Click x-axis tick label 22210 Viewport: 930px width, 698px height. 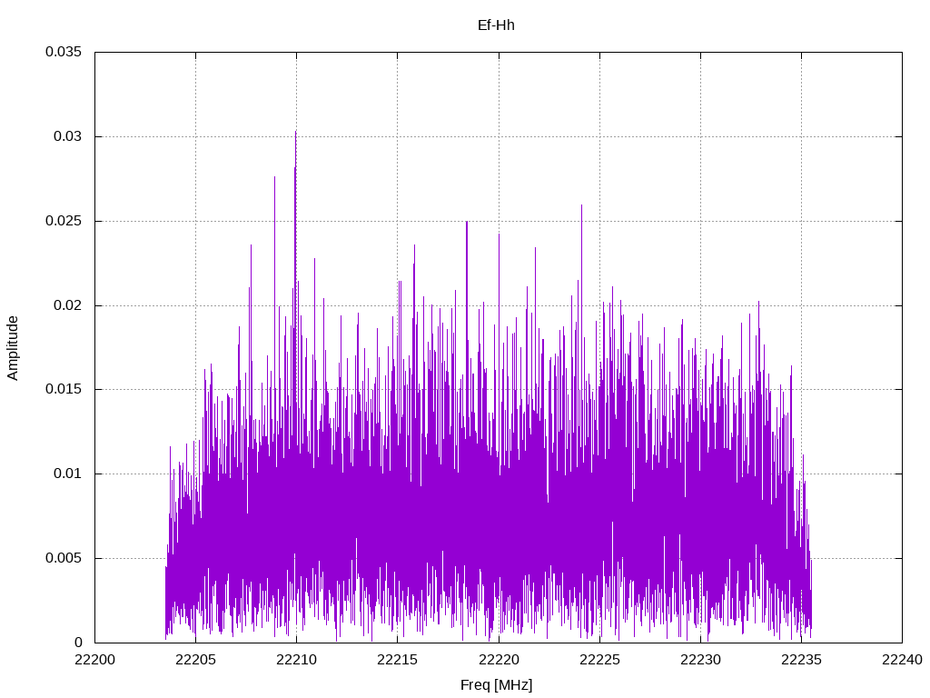[x=297, y=660]
